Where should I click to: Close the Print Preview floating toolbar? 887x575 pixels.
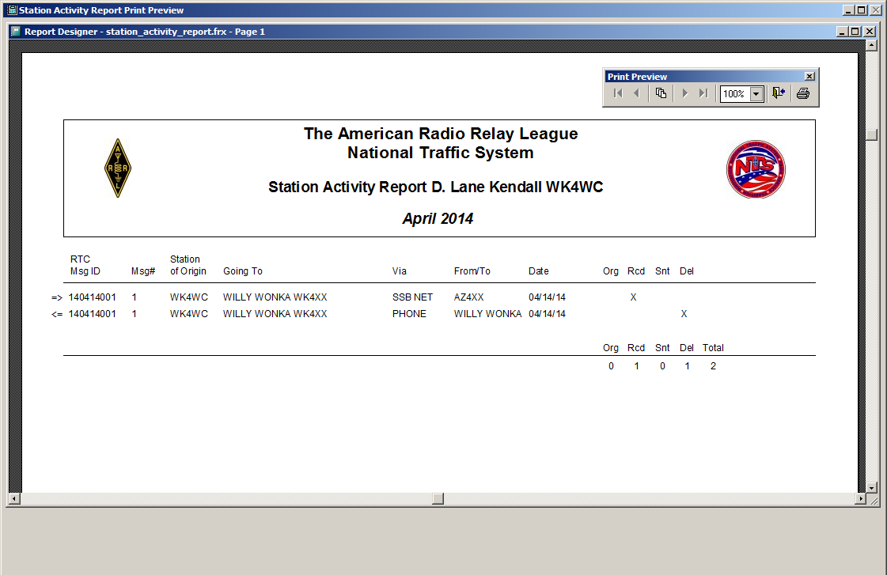(809, 77)
